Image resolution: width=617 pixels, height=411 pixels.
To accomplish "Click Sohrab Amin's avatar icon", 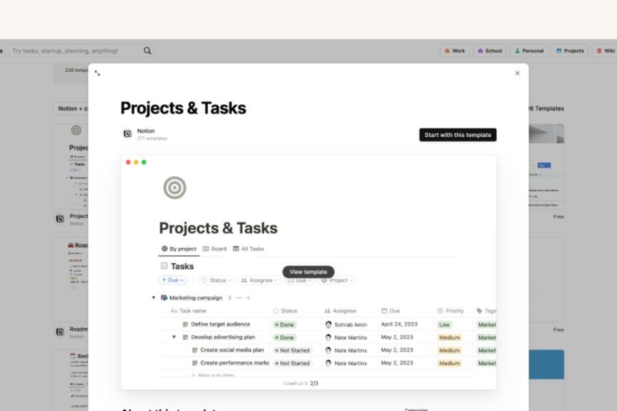I will [328, 325].
